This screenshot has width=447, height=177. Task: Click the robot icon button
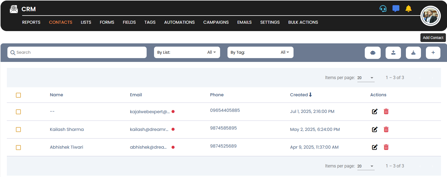tap(372, 53)
